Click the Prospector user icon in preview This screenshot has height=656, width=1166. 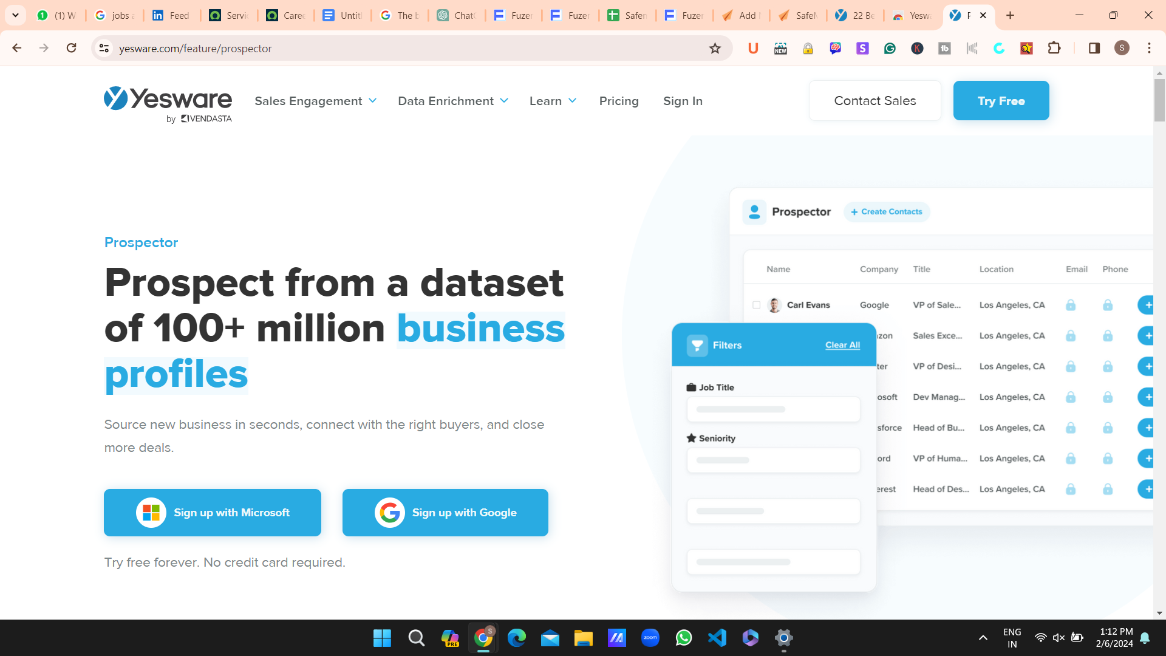tap(754, 212)
